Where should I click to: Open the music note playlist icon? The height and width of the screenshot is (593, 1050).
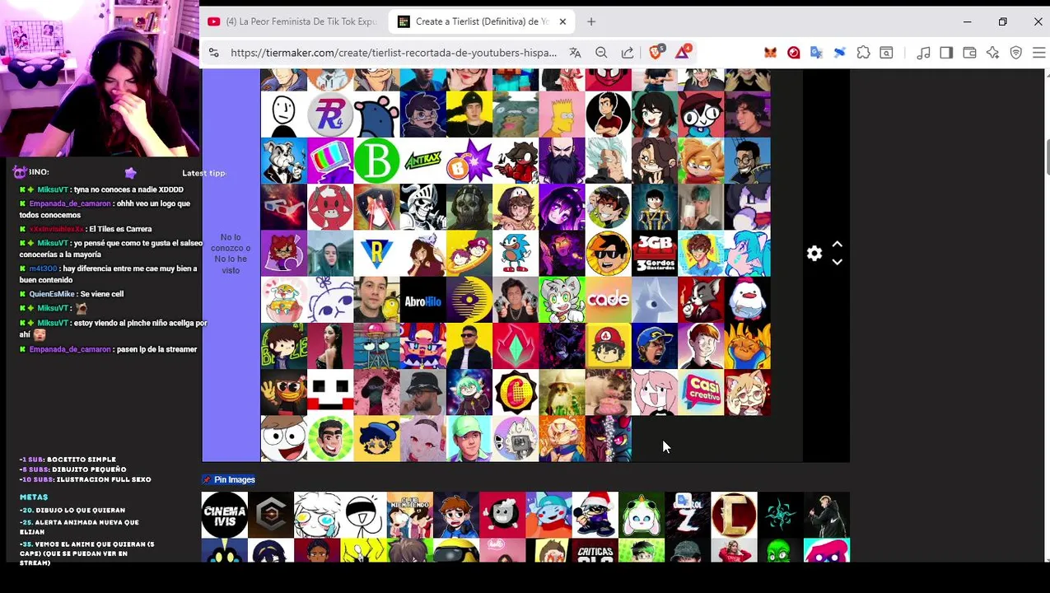(923, 53)
